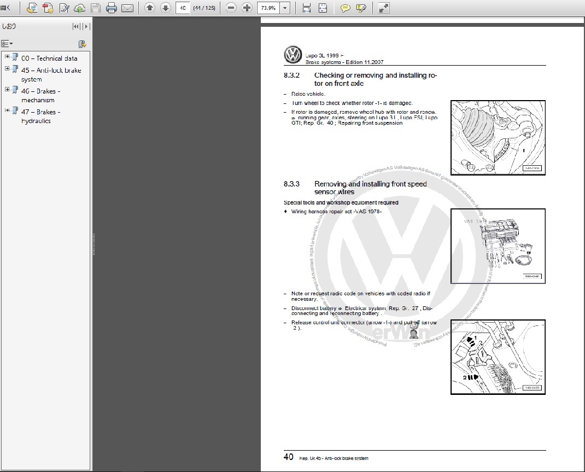Image resolution: width=585 pixels, height=472 pixels.
Task: Click the footer page number 40
Action: (x=288, y=457)
